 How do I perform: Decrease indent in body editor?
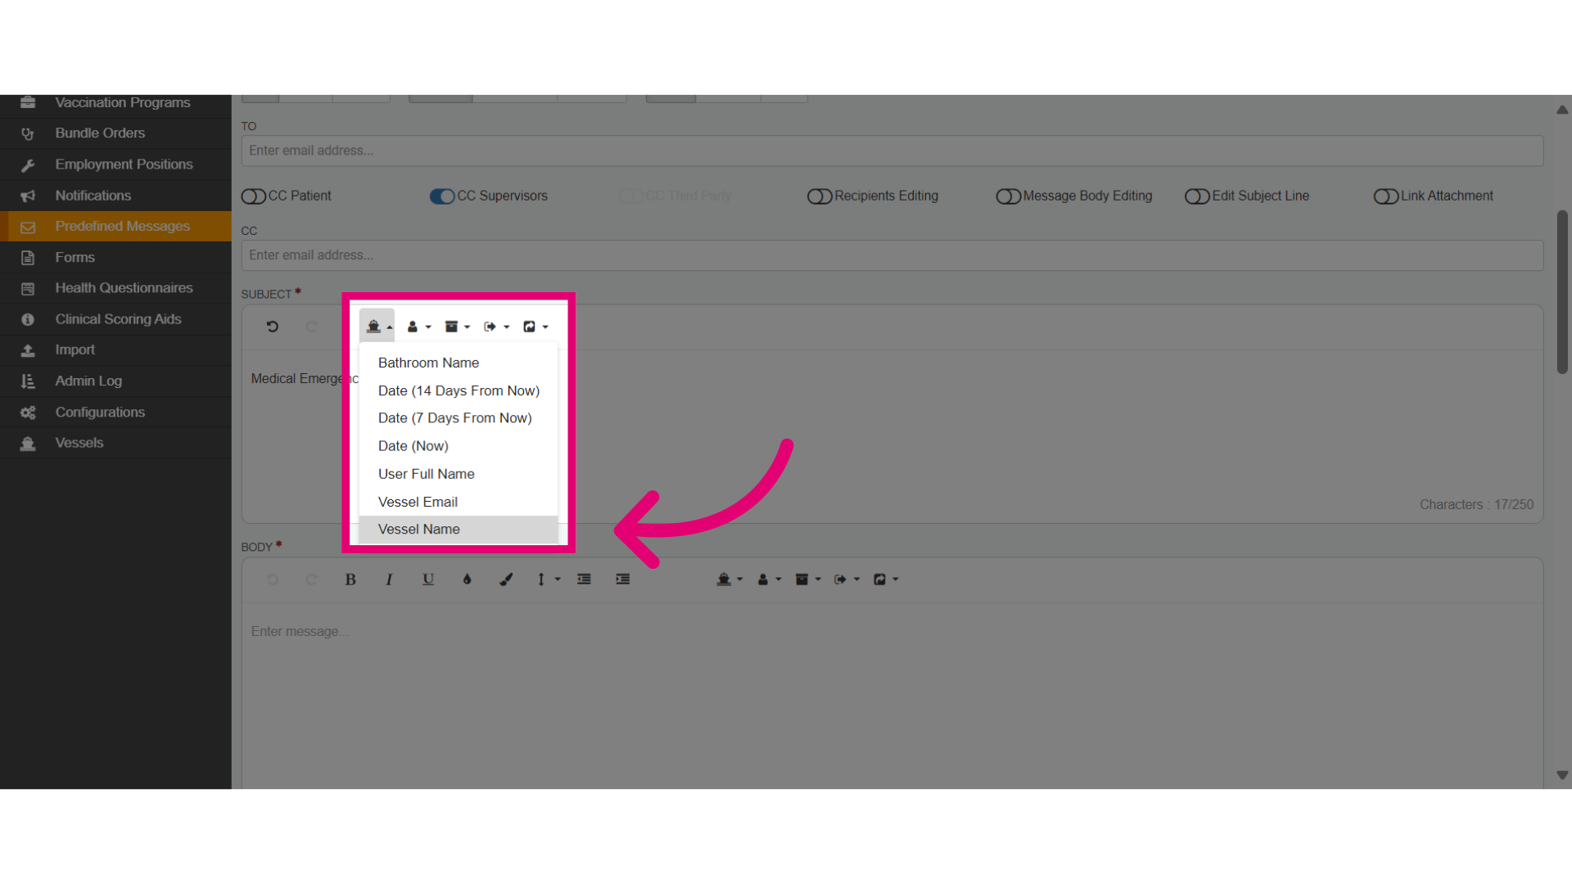tap(584, 580)
